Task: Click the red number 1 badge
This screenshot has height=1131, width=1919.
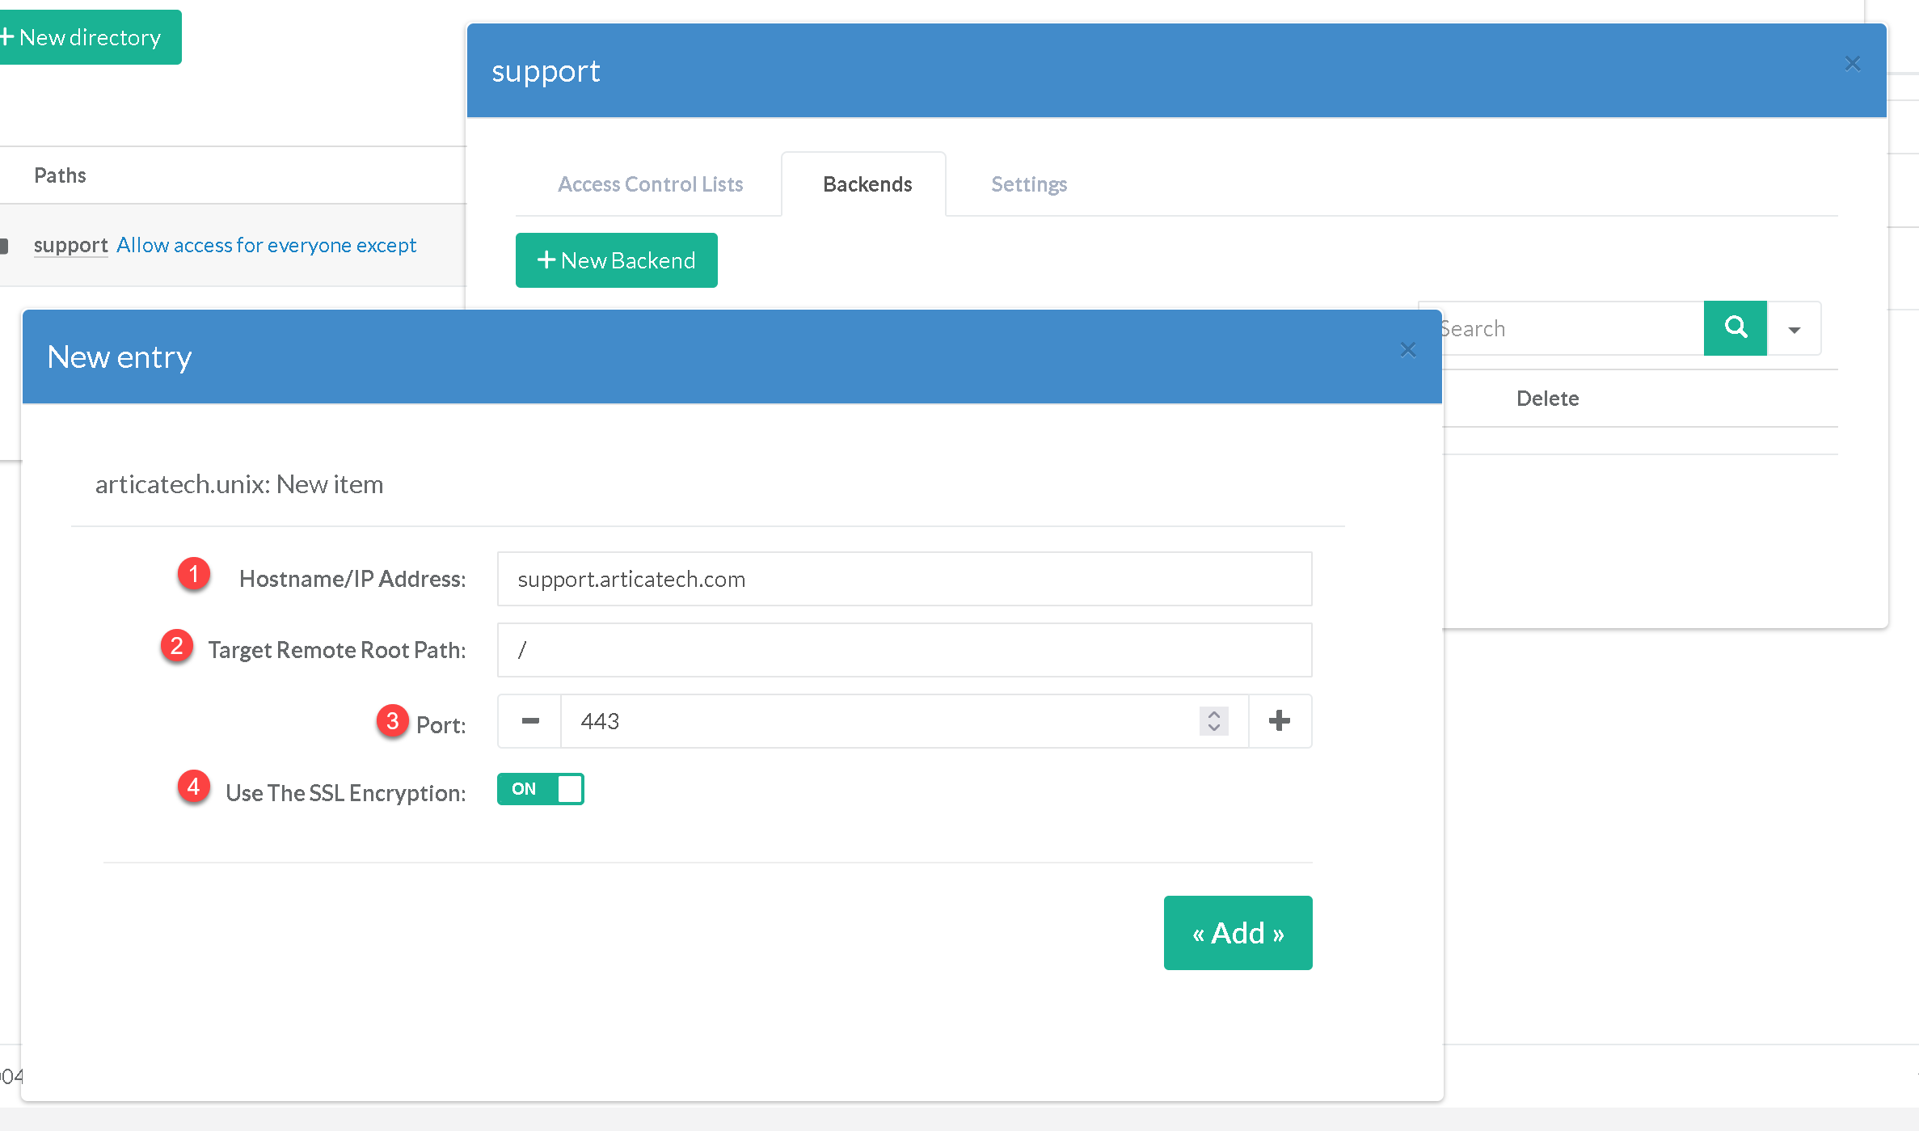Action: [x=194, y=574]
